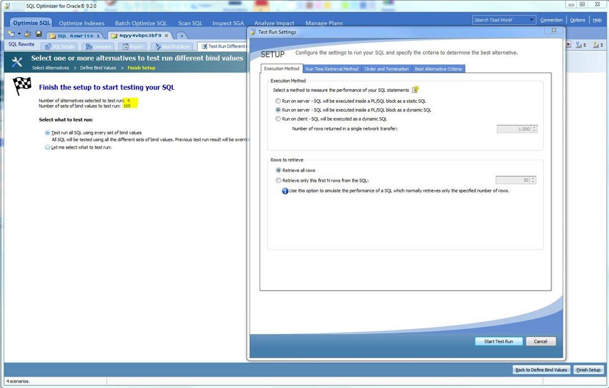Open the Best Practices tab
Viewport: 609px width, 388px height.
pyautogui.click(x=172, y=46)
